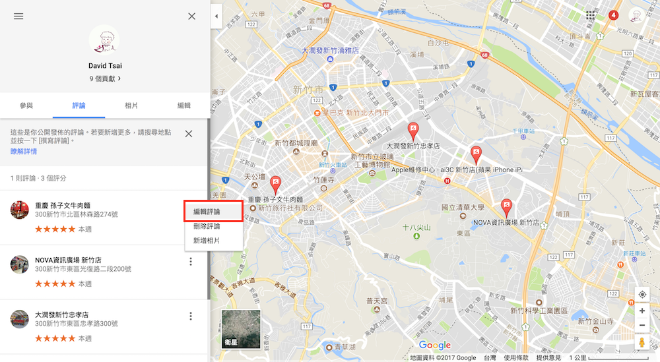Open the hamburger main menu
Screen dimensions: 660x362
click(x=18, y=16)
